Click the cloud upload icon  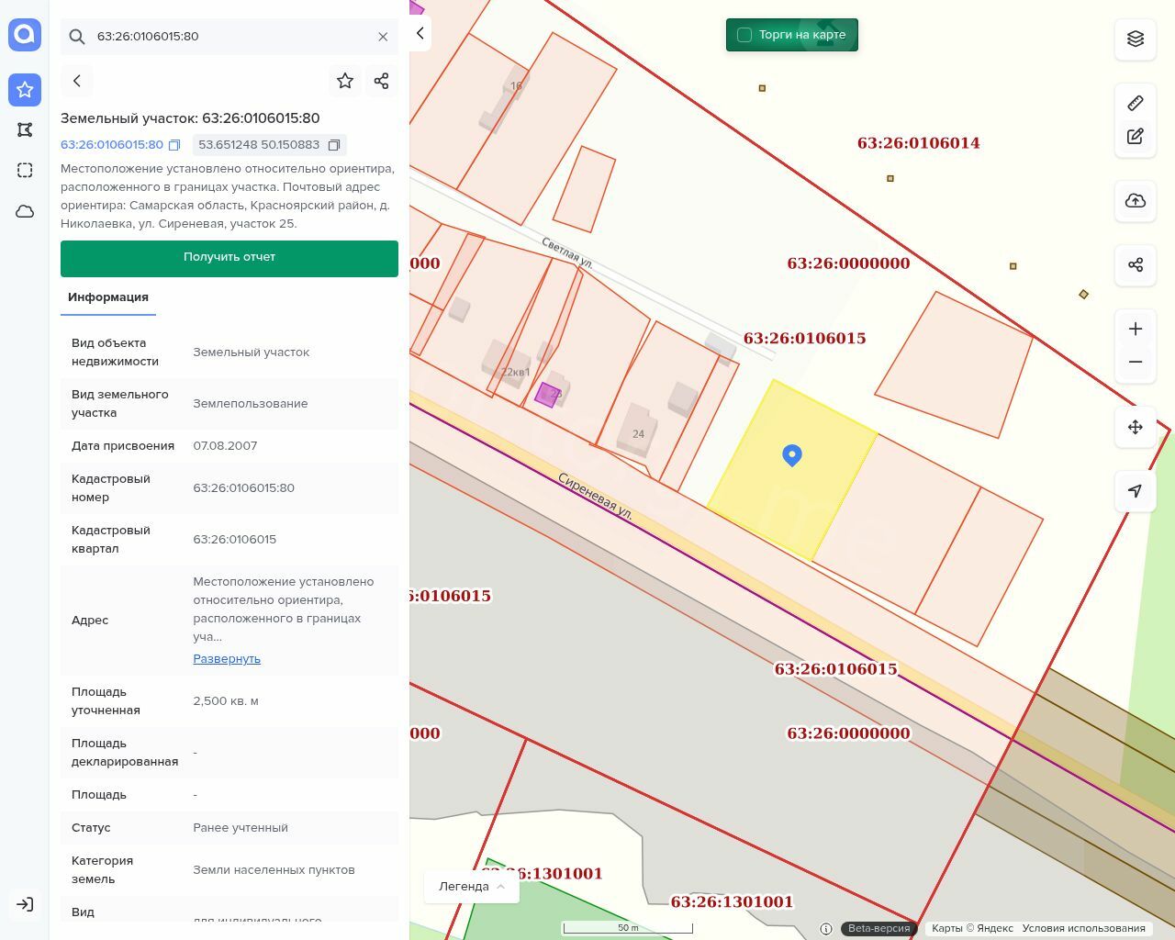[x=1136, y=201]
